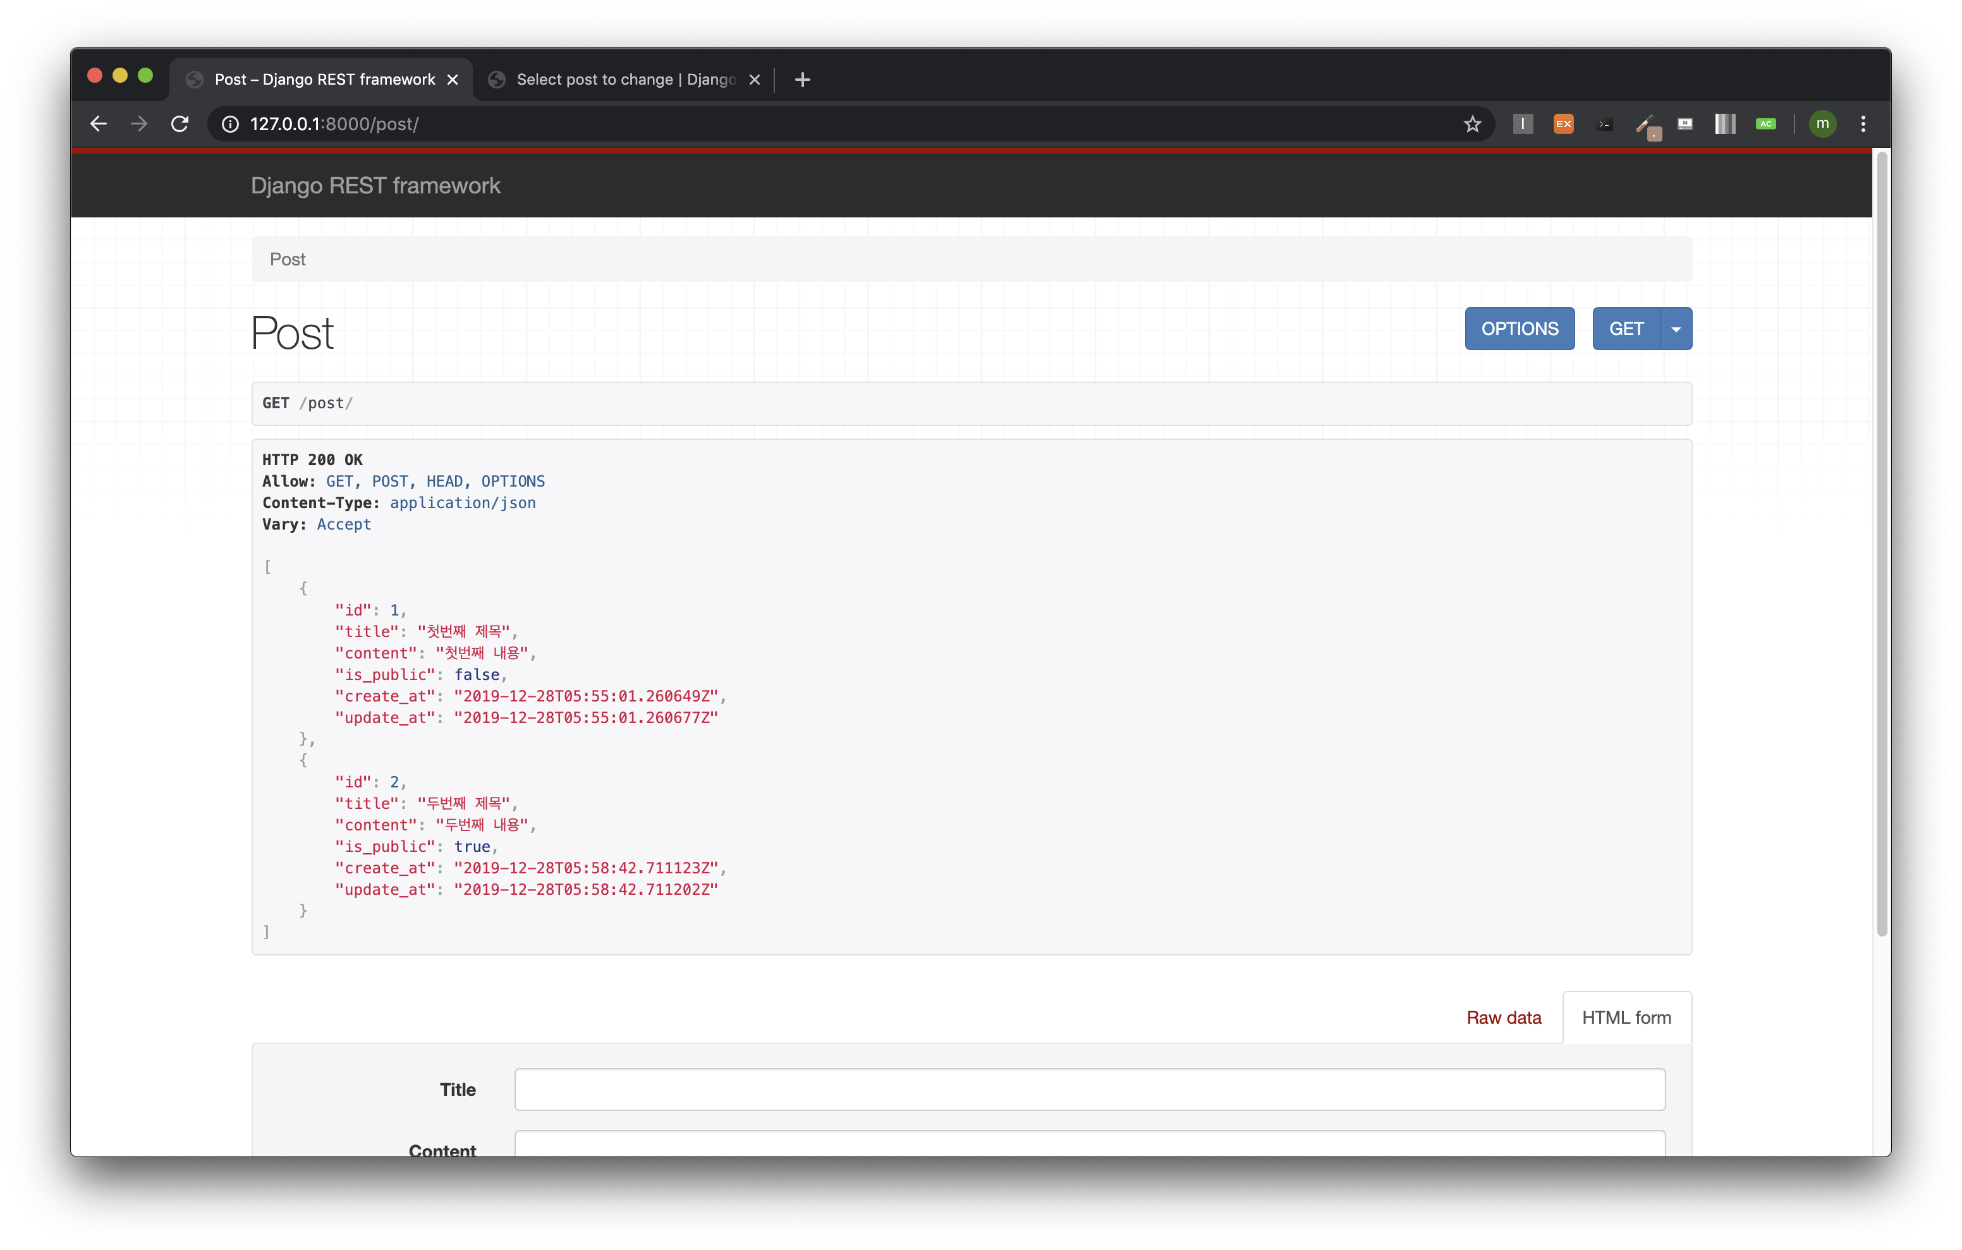Viewport: 1962px width, 1250px height.
Task: Click into the Title input field
Action: click(x=1089, y=1089)
